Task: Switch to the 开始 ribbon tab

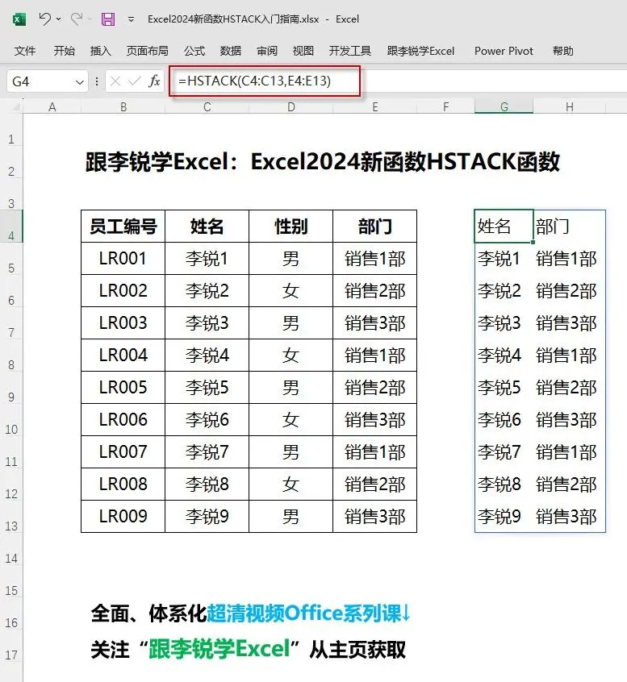Action: coord(64,51)
